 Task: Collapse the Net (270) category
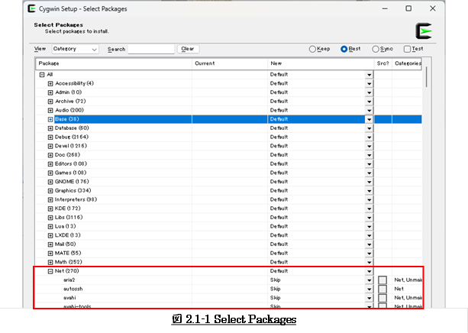[x=50, y=271]
